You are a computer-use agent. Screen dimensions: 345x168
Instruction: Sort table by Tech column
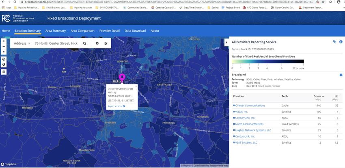(x=285, y=96)
